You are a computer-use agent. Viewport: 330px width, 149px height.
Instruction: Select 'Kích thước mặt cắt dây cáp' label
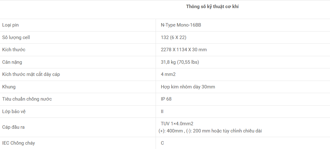point(31,74)
